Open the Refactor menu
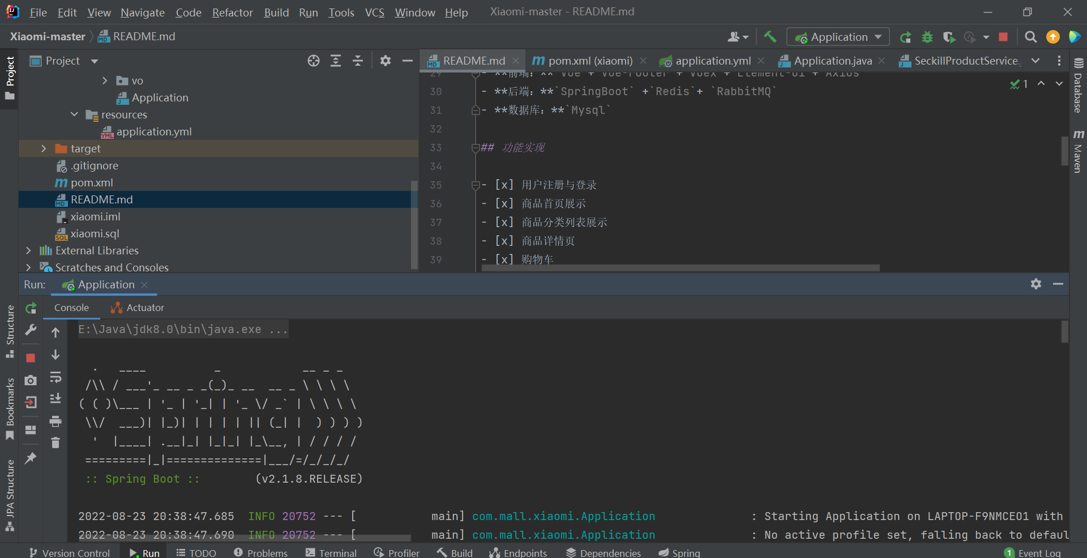This screenshot has width=1087, height=558. tap(232, 12)
